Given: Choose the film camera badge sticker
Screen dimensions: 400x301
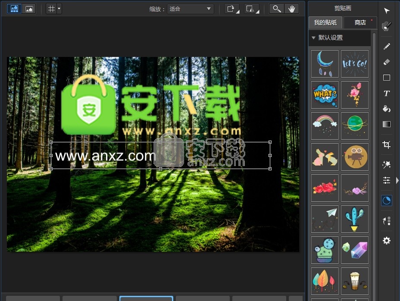Looking at the screenshot, I should pyautogui.click(x=355, y=157).
